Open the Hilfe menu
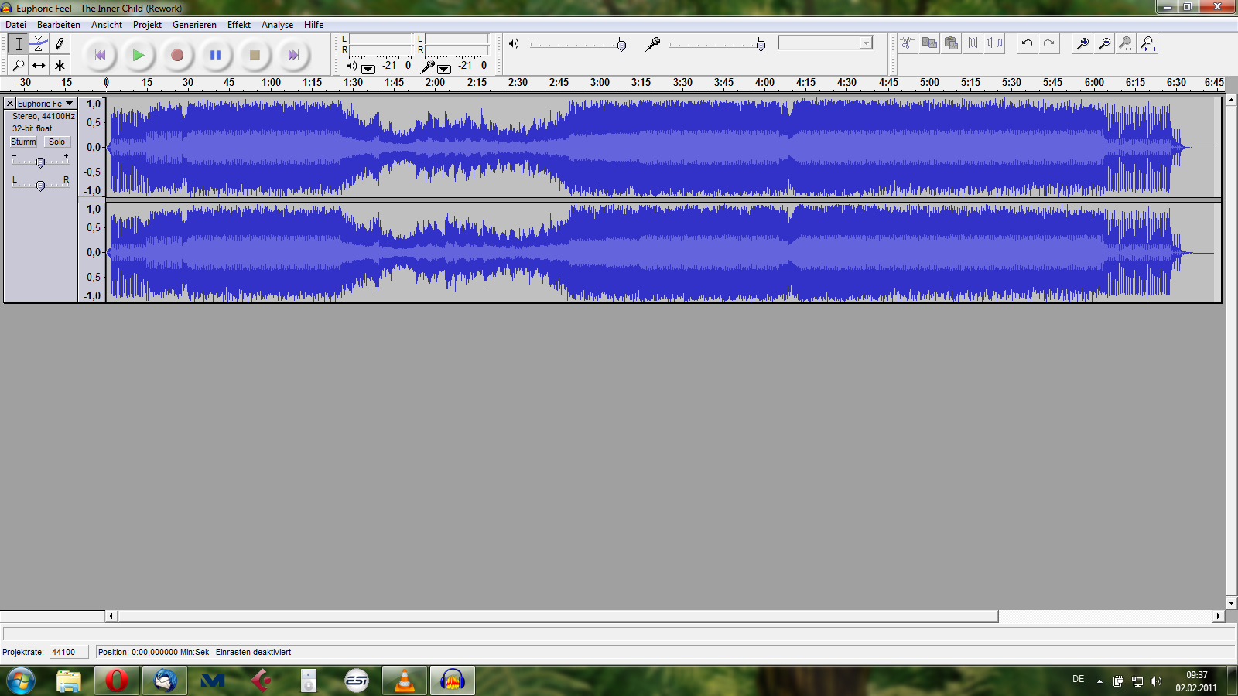 pos(313,25)
